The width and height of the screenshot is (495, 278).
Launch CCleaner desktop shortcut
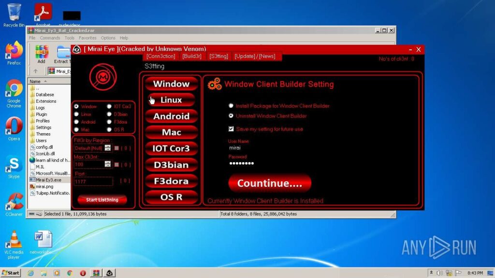pos(14,204)
